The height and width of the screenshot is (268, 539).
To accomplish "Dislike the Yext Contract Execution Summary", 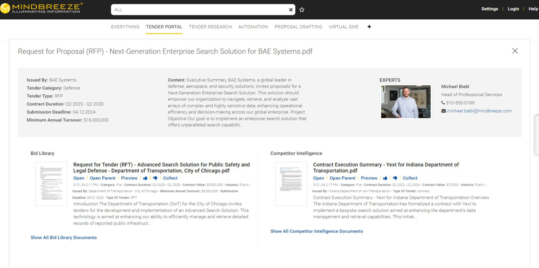I will [395, 178].
